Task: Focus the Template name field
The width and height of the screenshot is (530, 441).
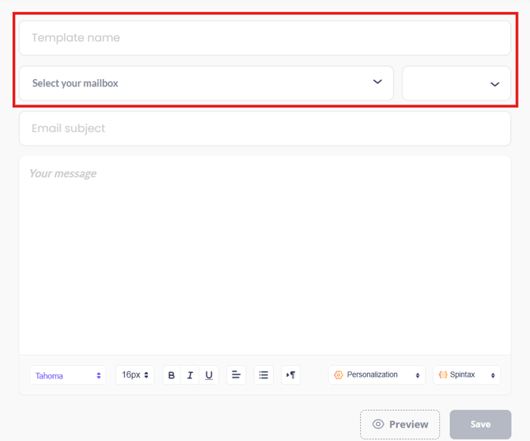Action: [265, 38]
